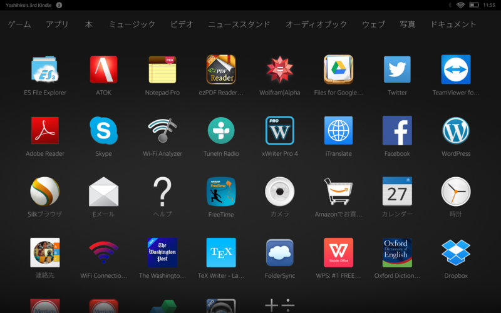Viewport: 501px width, 313px height.
Task: Open Files for Google Drive app
Action: [x=338, y=69]
